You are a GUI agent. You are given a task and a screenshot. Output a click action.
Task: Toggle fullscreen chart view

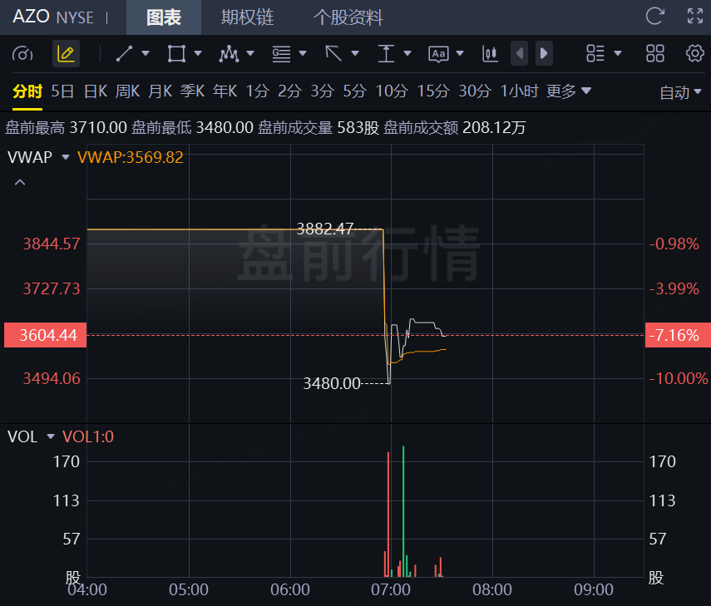tap(695, 17)
